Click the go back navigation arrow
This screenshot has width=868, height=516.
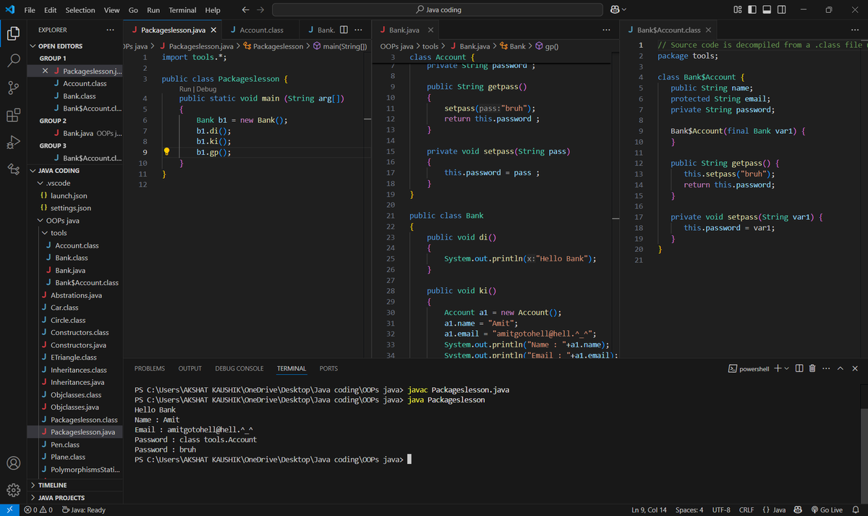[x=246, y=10]
